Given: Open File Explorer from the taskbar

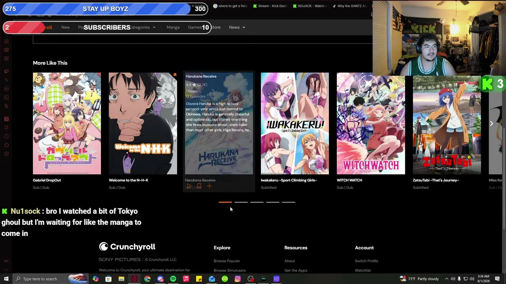Looking at the screenshot, I should click(x=121, y=279).
